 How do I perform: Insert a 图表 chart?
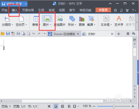coord(82,21)
